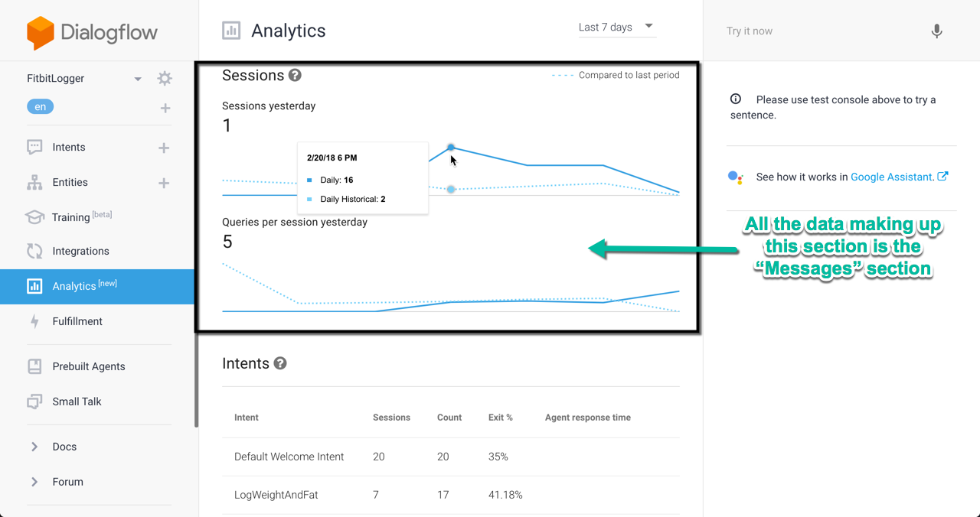Image resolution: width=980 pixels, height=517 pixels.
Task: Click the Queries per session yesterday label
Action: pos(295,222)
